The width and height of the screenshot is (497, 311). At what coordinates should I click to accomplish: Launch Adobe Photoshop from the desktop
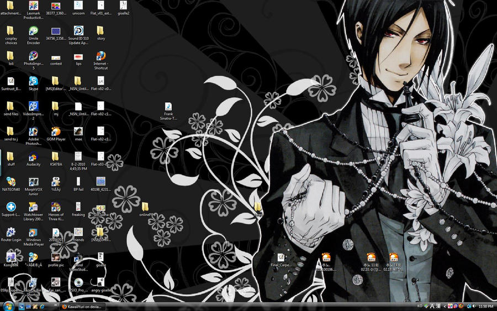(x=33, y=136)
